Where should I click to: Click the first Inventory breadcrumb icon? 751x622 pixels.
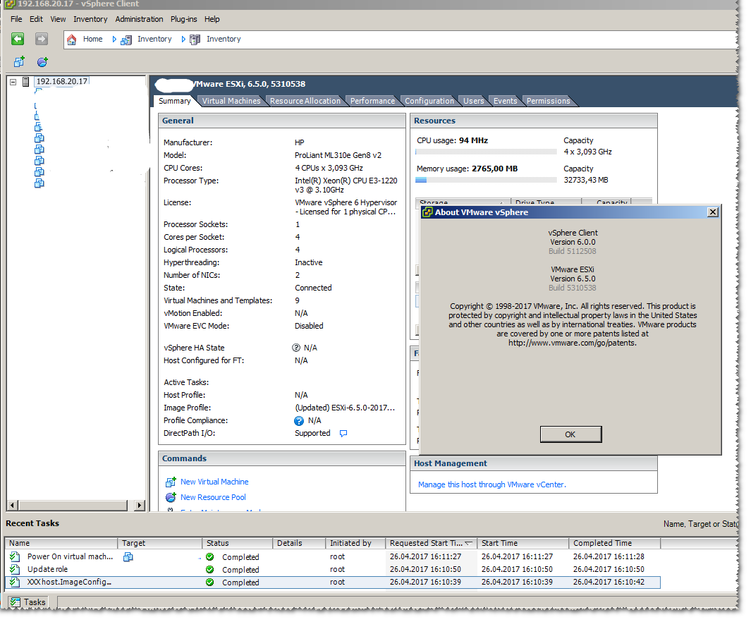pyautogui.click(x=126, y=39)
